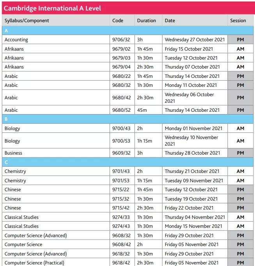Click the PM session cell for Accounting
The image size is (255, 266).
(x=241, y=39)
